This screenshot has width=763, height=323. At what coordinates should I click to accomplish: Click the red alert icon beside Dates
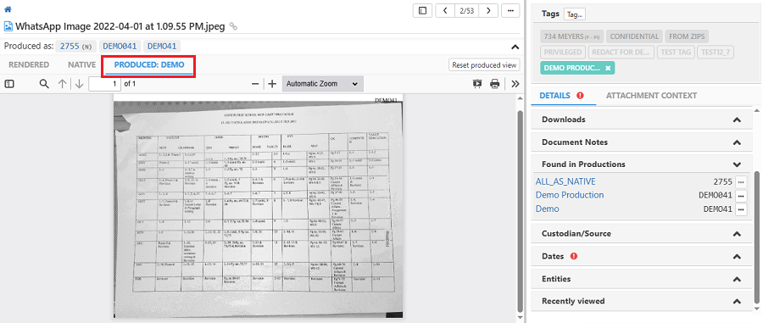coord(573,256)
